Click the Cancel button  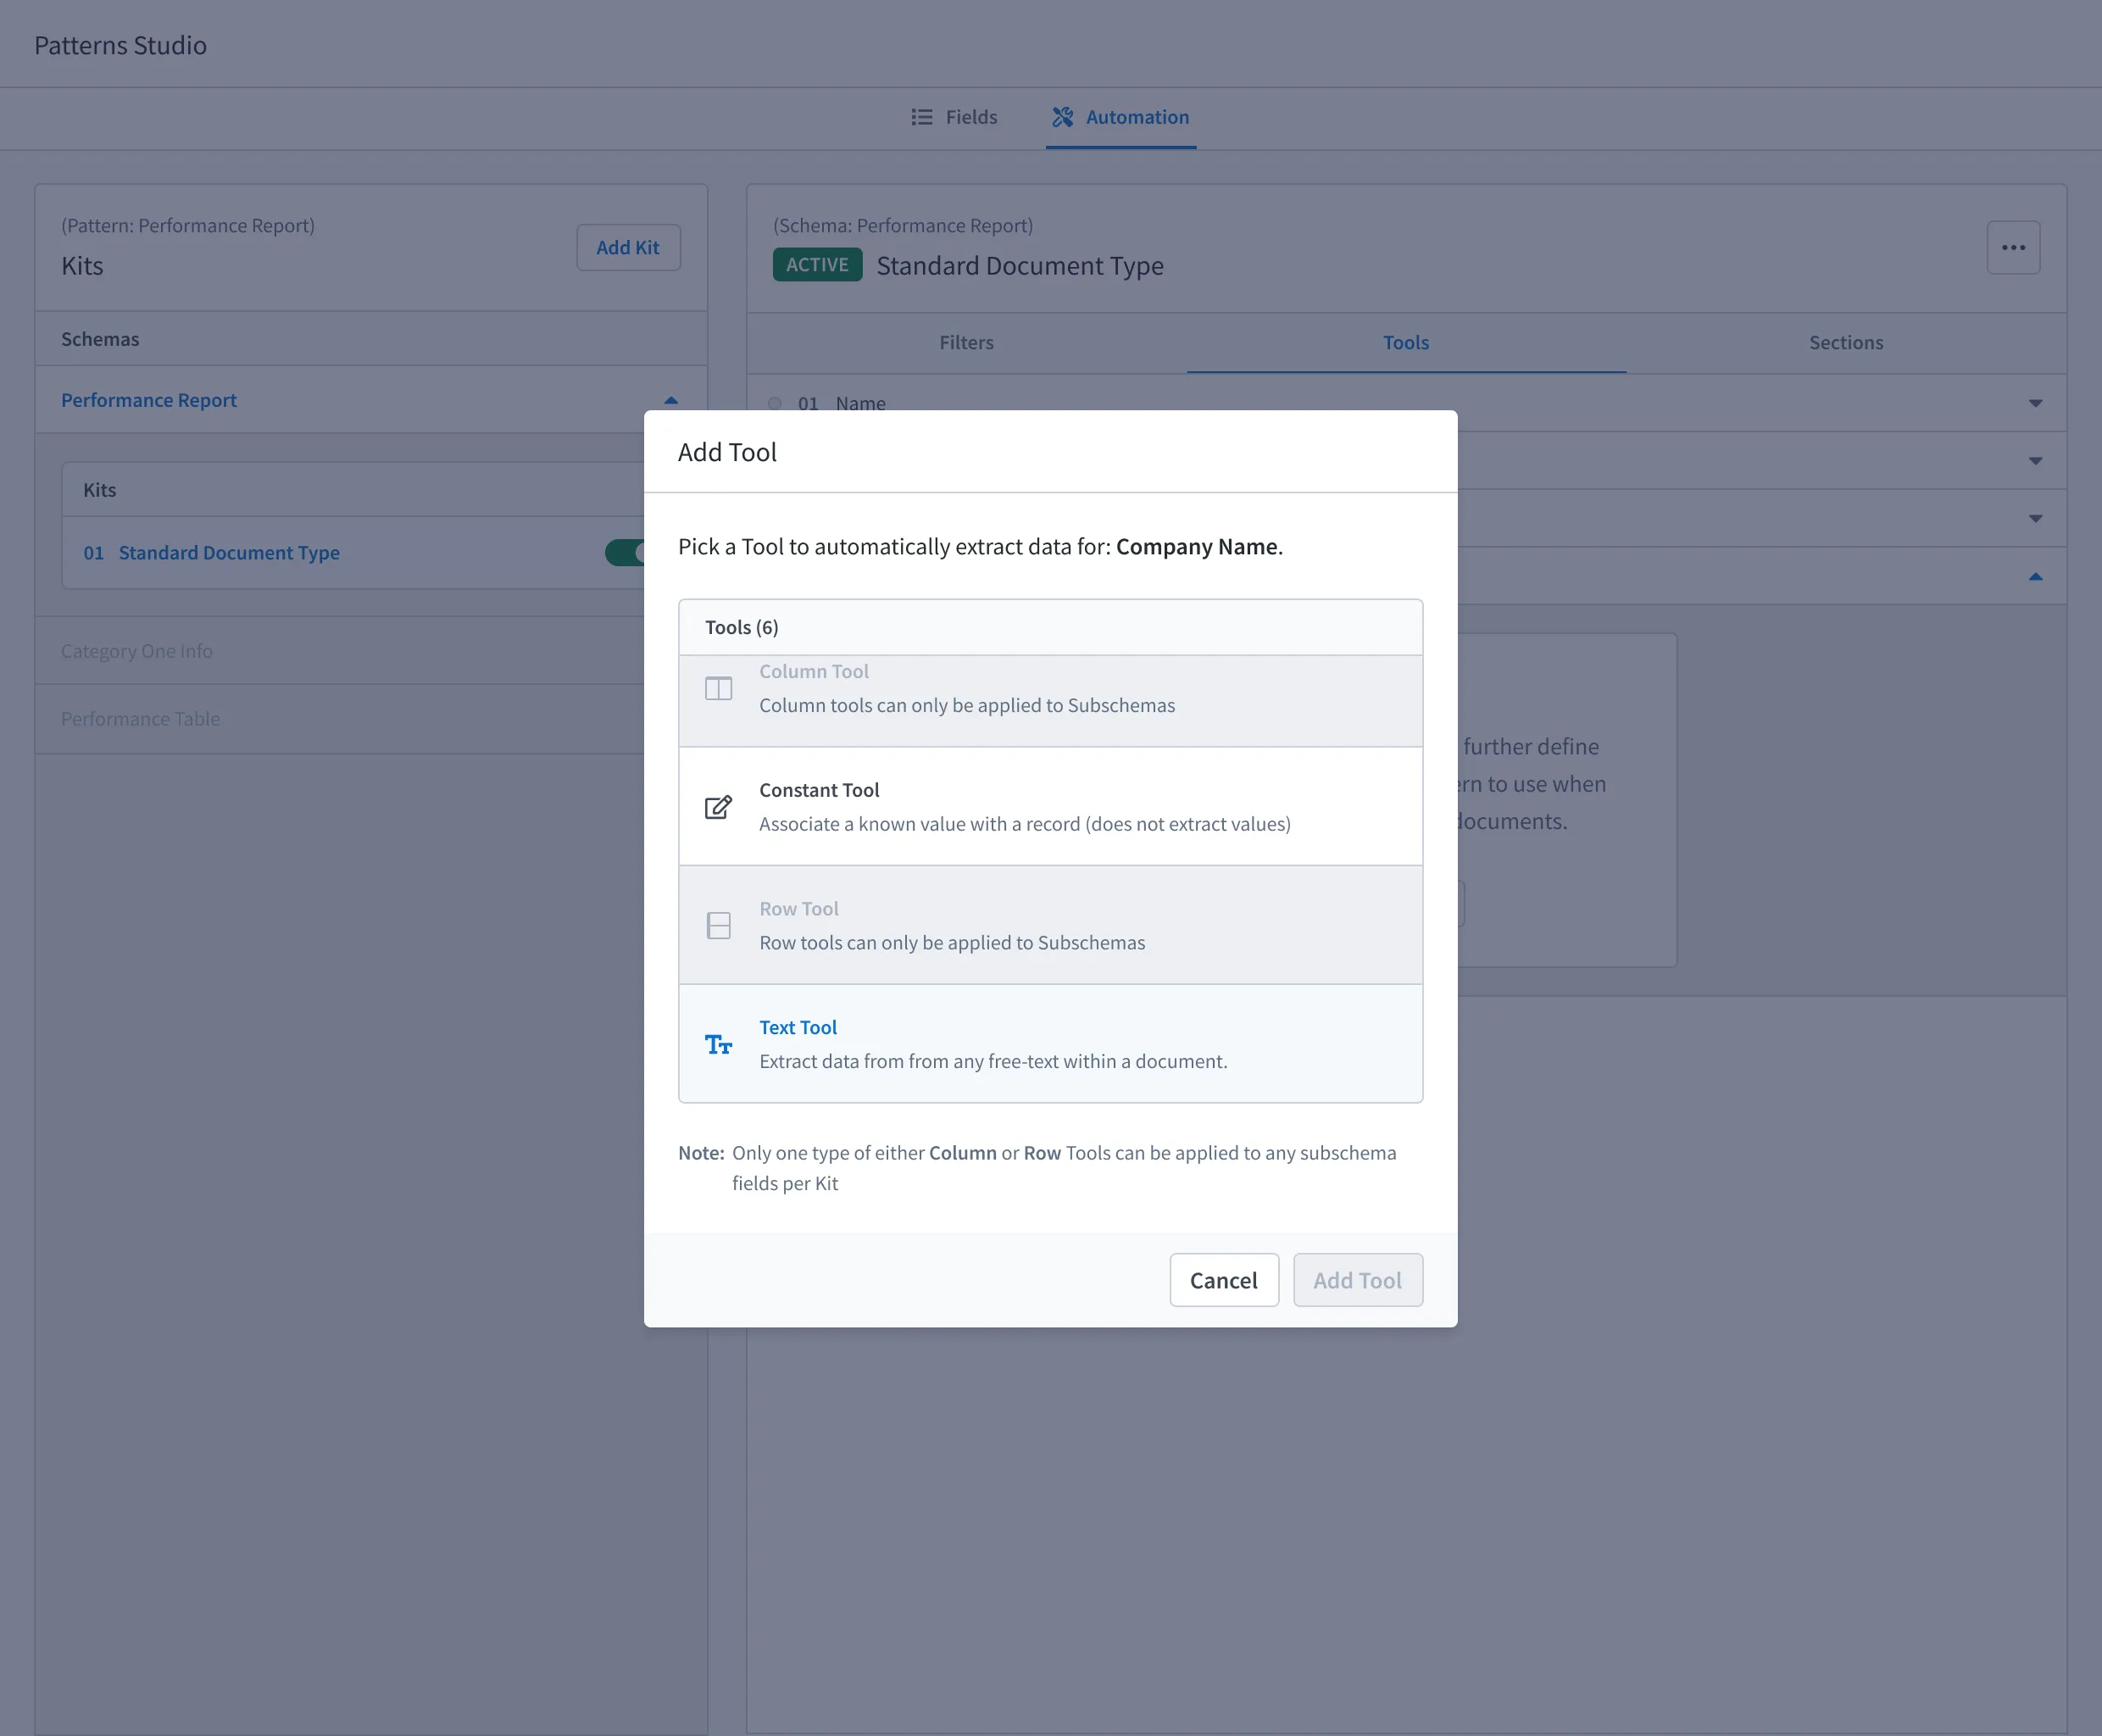click(x=1223, y=1279)
